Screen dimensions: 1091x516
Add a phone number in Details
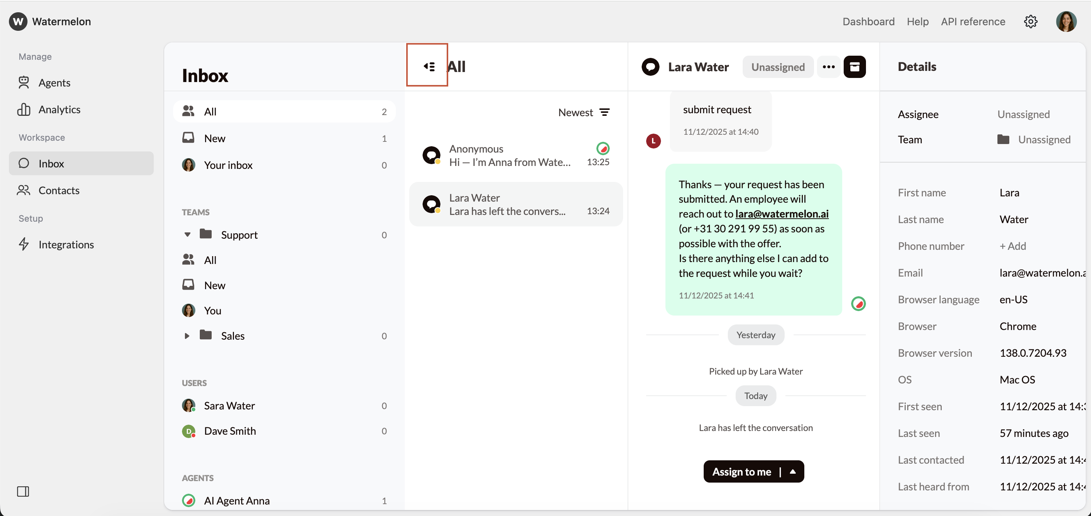coord(1012,246)
